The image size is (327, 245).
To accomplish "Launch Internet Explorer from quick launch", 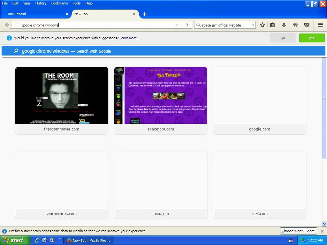I will tap(37, 240).
